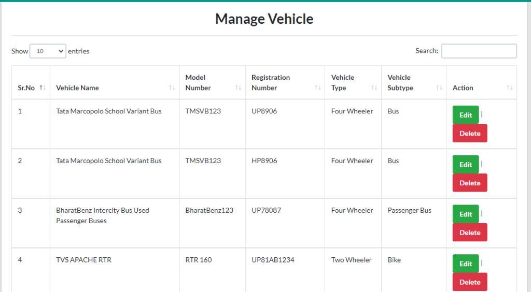Screen dimensions: 531x292
Task: Edit vehicle with registration UP8906
Action: [x=466, y=115]
